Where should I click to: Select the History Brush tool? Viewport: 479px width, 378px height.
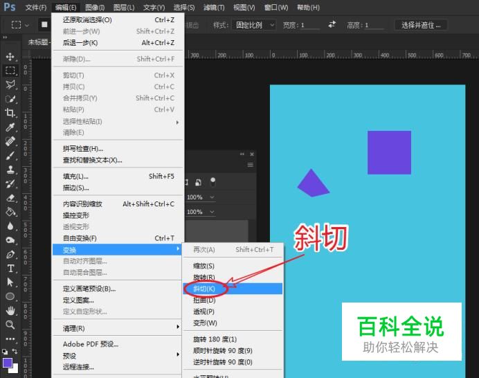(x=10, y=183)
